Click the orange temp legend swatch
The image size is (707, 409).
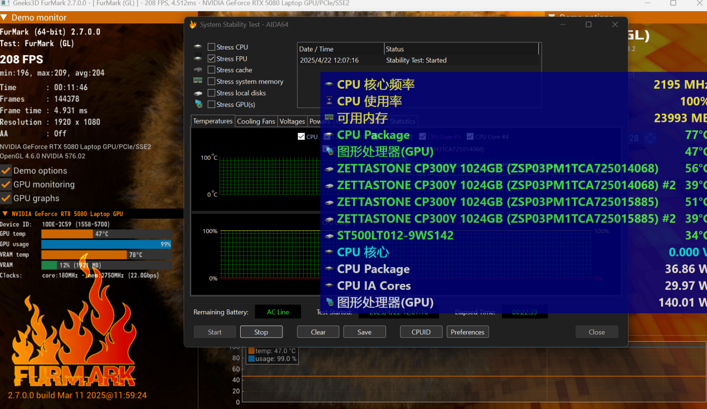(251, 351)
